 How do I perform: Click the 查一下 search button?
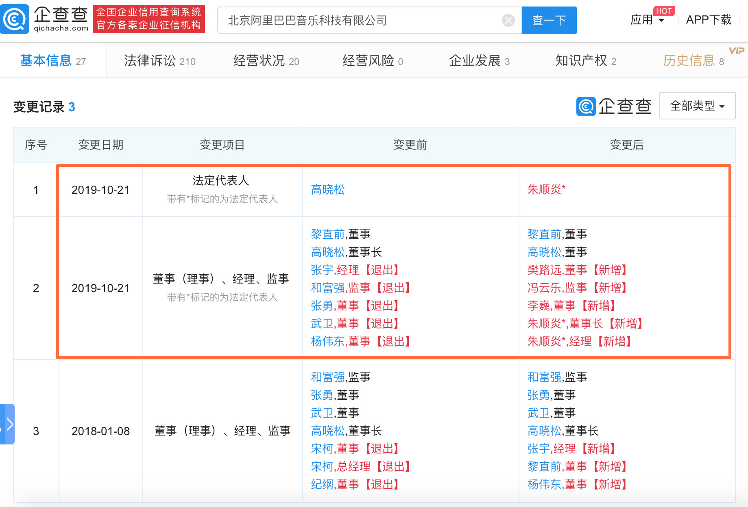[549, 20]
